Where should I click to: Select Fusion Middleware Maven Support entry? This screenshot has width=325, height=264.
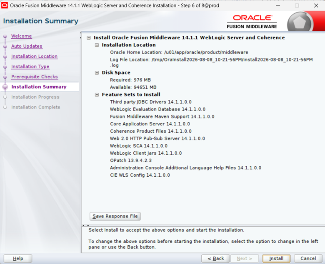(162, 116)
